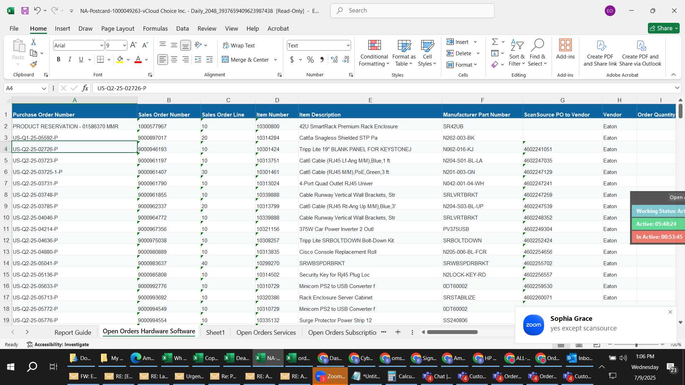Click Accessibility: Investigate status
685x385 pixels.
coord(58,344)
